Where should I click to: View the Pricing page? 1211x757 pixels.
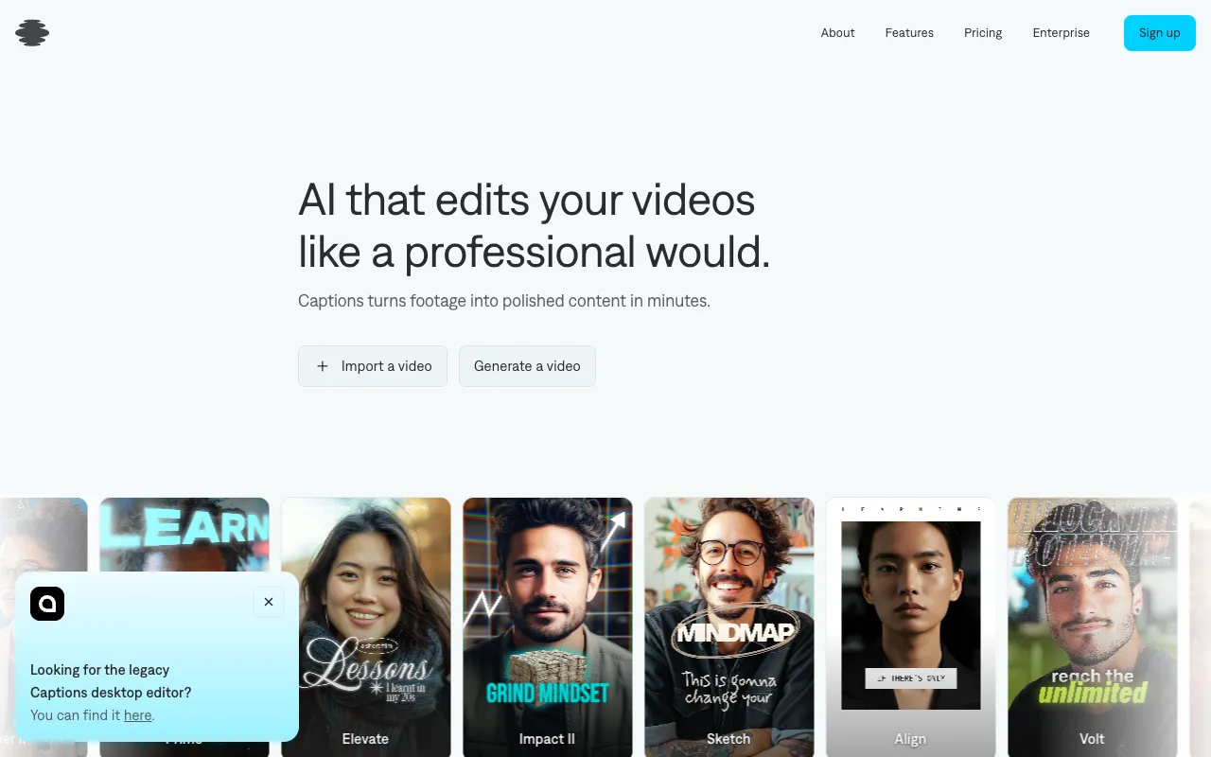coord(982,32)
